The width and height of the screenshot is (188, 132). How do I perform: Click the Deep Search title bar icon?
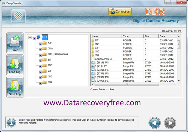coord(3,3)
